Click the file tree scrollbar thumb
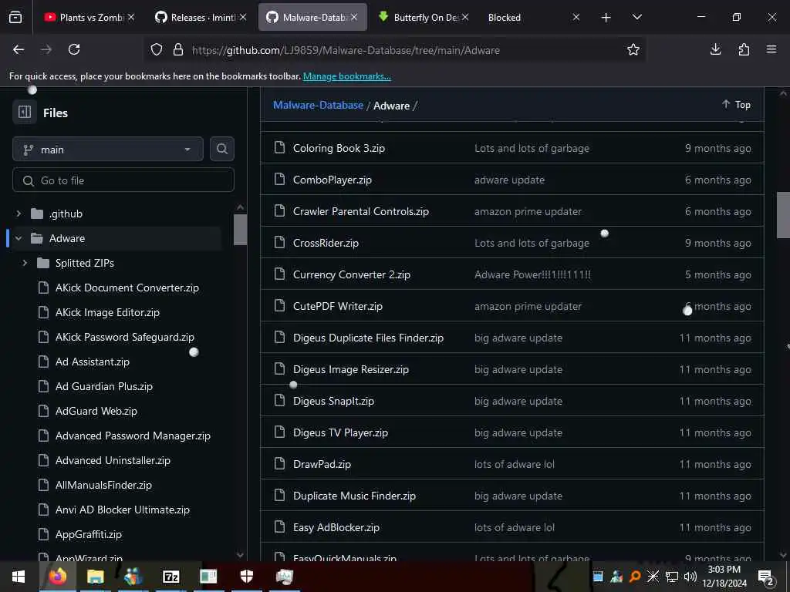This screenshot has width=790, height=592. click(x=241, y=229)
